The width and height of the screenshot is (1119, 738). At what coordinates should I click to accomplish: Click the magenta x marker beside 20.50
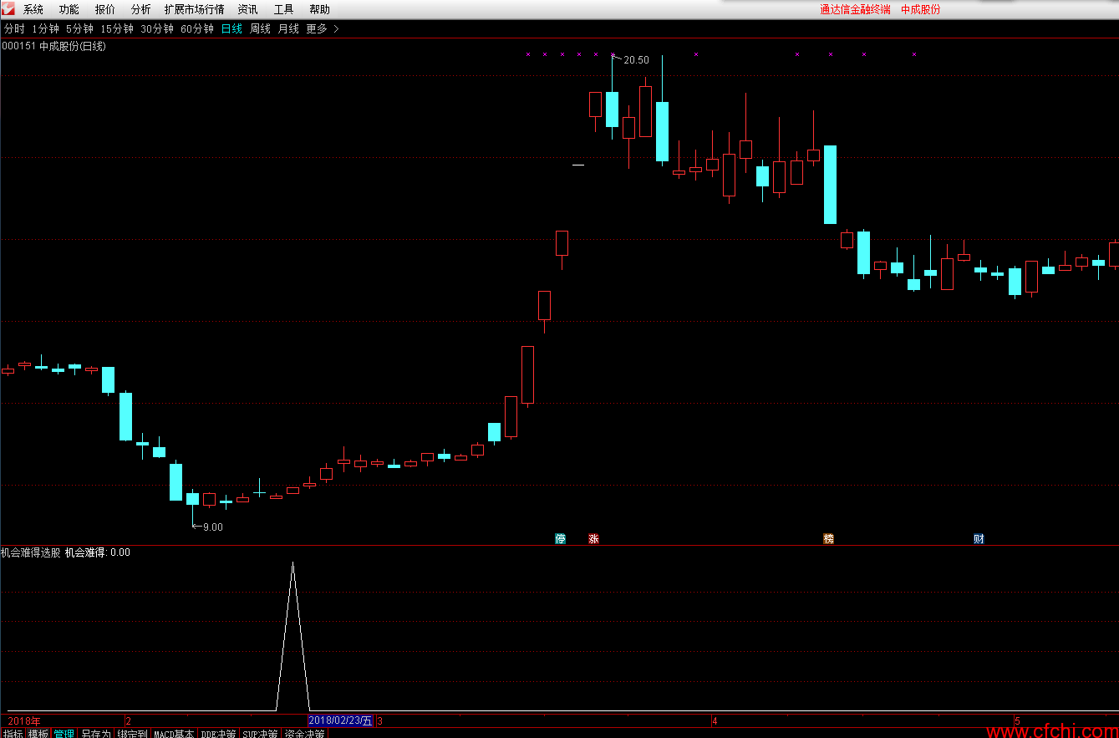coord(613,54)
